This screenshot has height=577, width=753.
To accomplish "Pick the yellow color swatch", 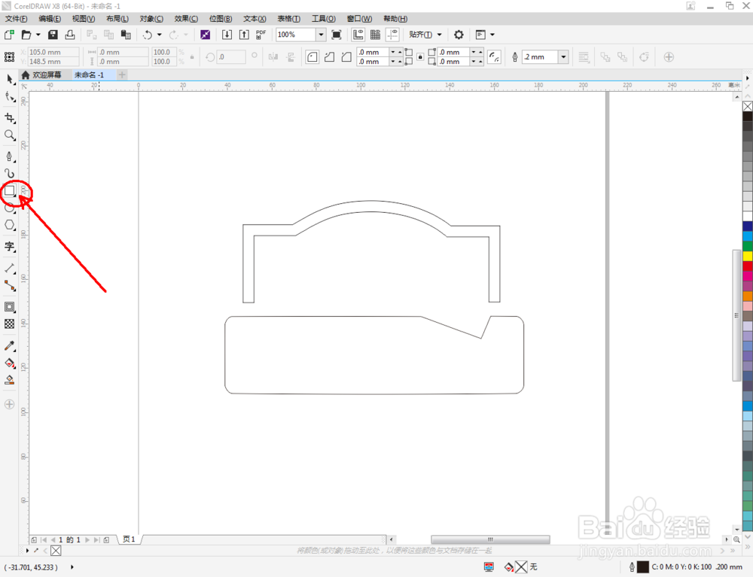I will [748, 256].
